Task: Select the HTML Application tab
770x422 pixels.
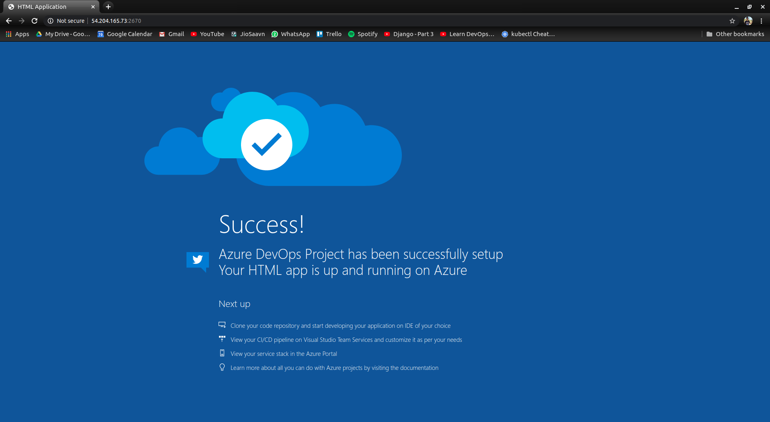Action: (x=51, y=7)
